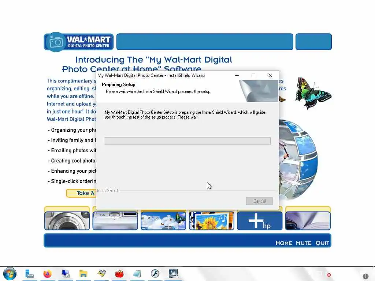375x281 pixels.
Task: Open the photo printer thumbnail
Action: pos(115,221)
